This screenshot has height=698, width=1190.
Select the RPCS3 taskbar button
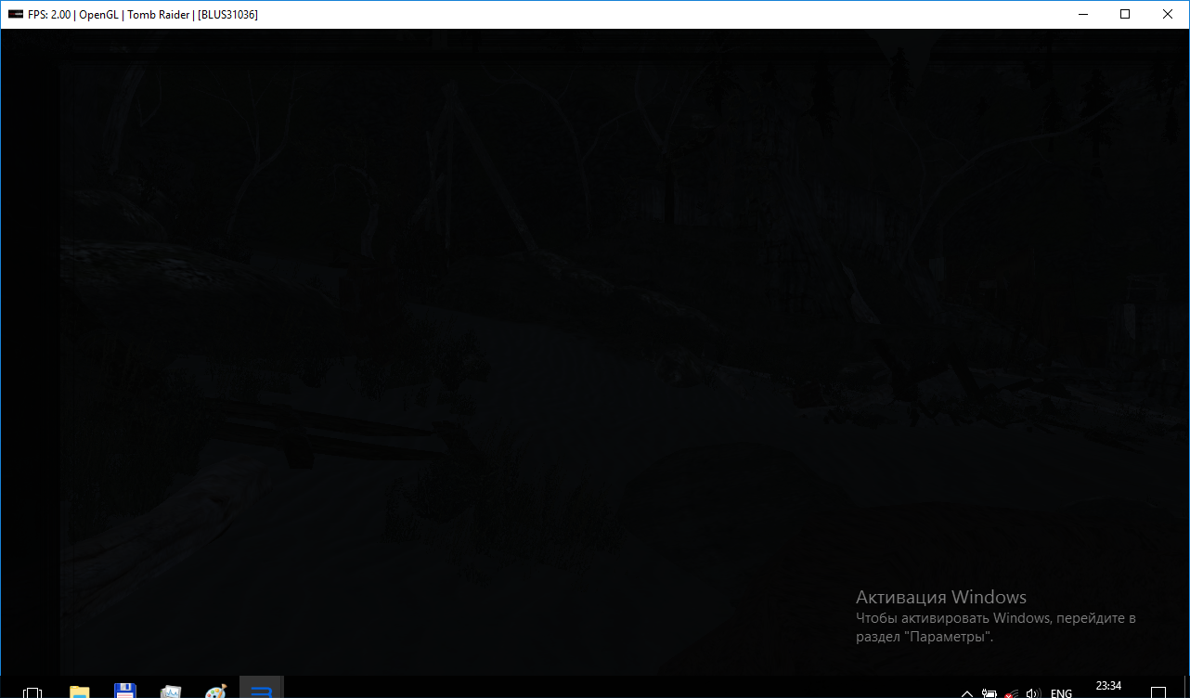coord(262,688)
